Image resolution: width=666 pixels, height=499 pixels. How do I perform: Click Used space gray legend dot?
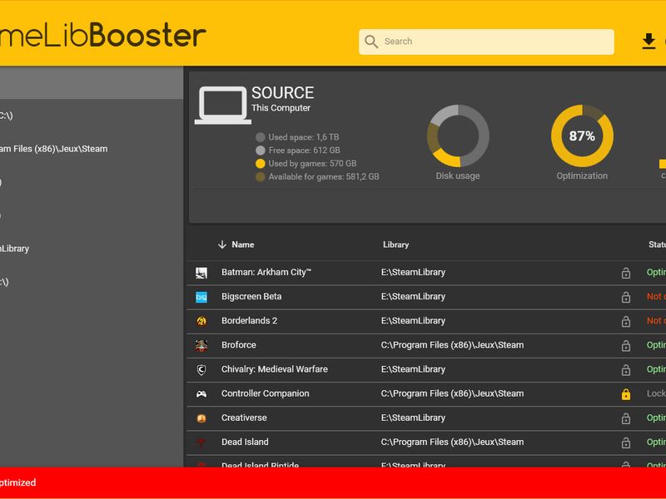261,137
